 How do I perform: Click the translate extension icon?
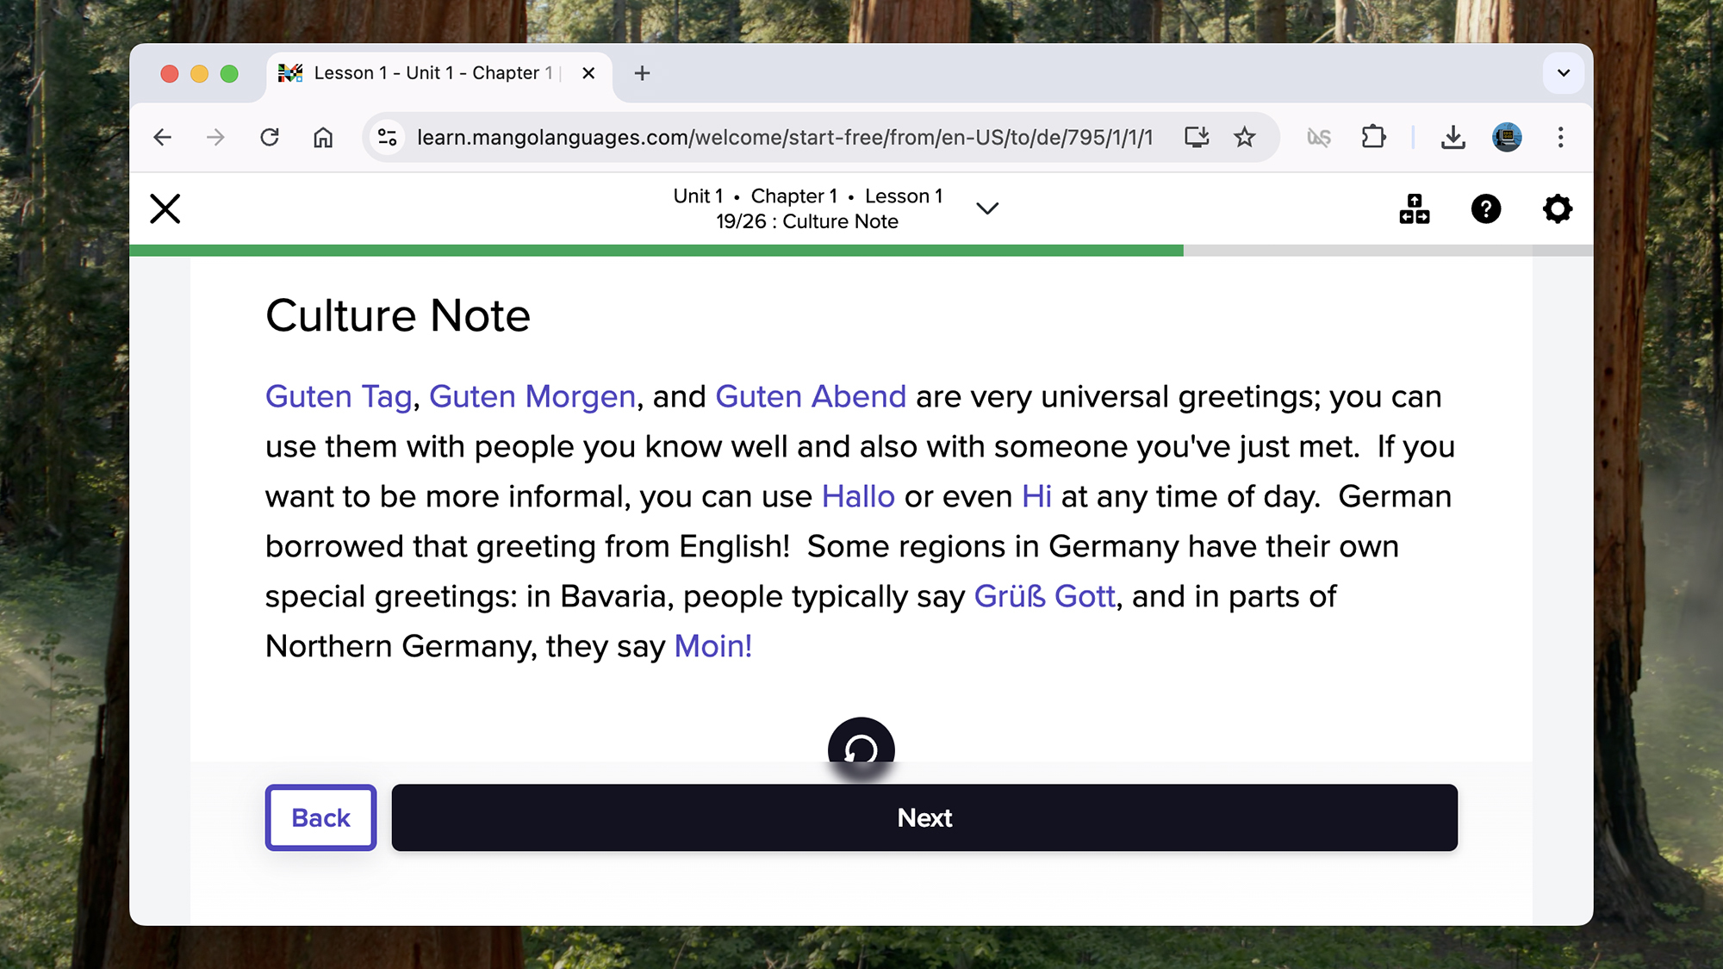pyautogui.click(x=1319, y=137)
